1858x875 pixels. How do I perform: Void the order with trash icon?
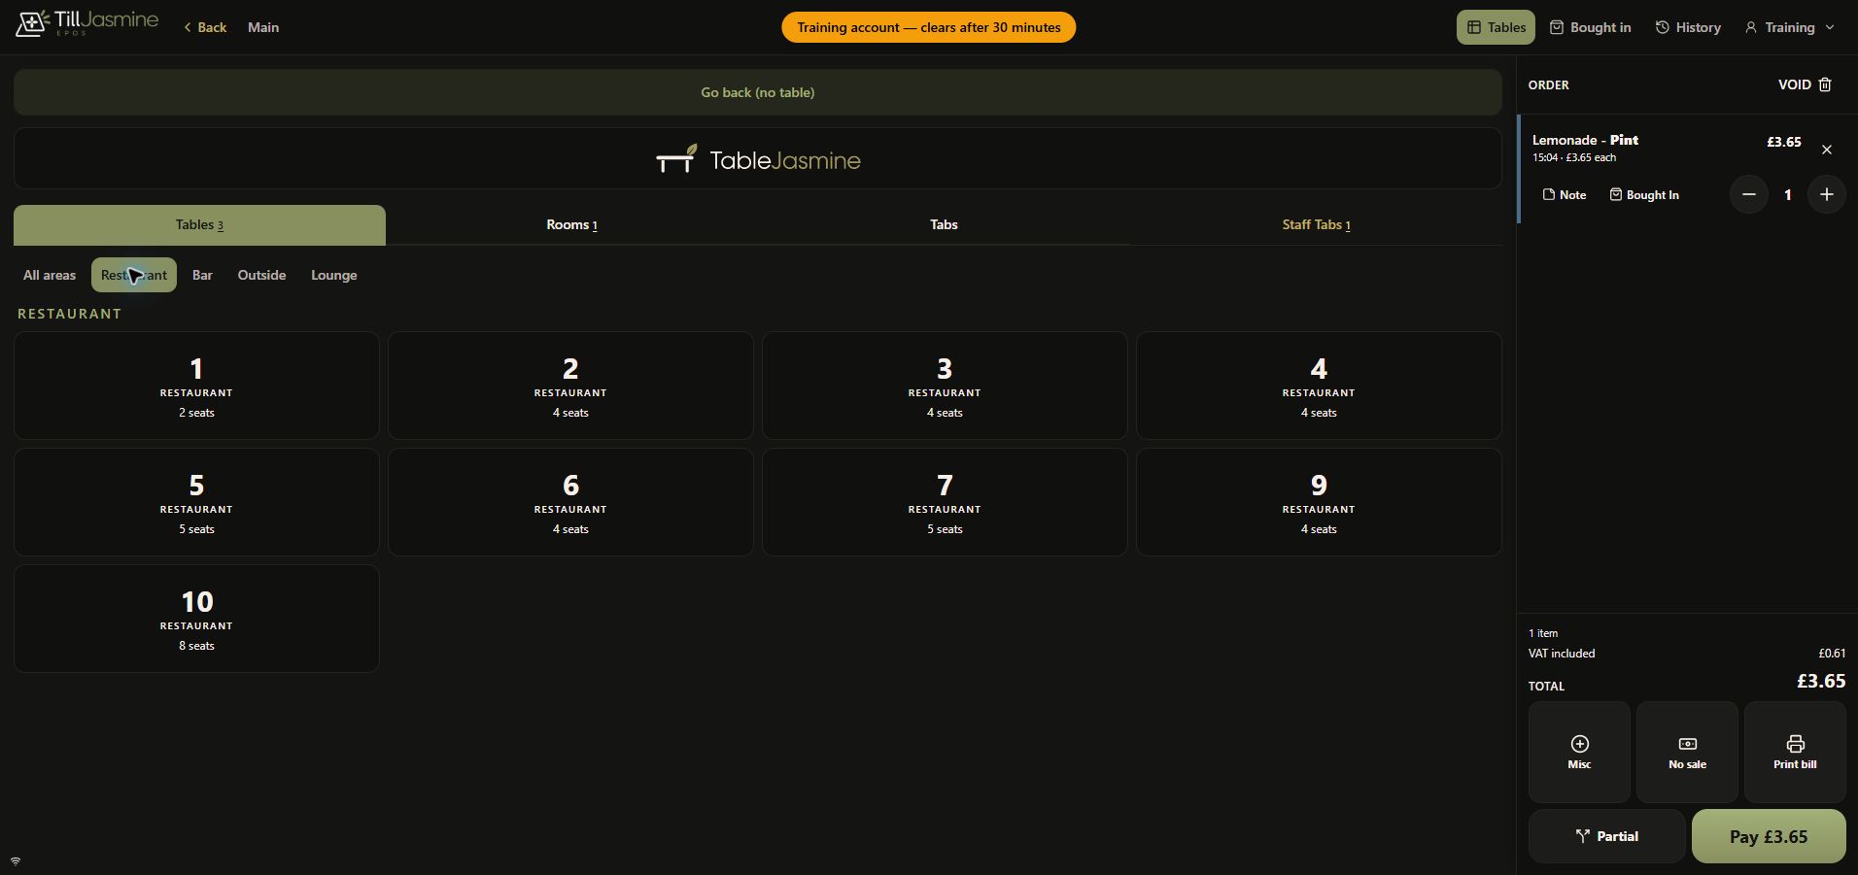pos(1806,84)
